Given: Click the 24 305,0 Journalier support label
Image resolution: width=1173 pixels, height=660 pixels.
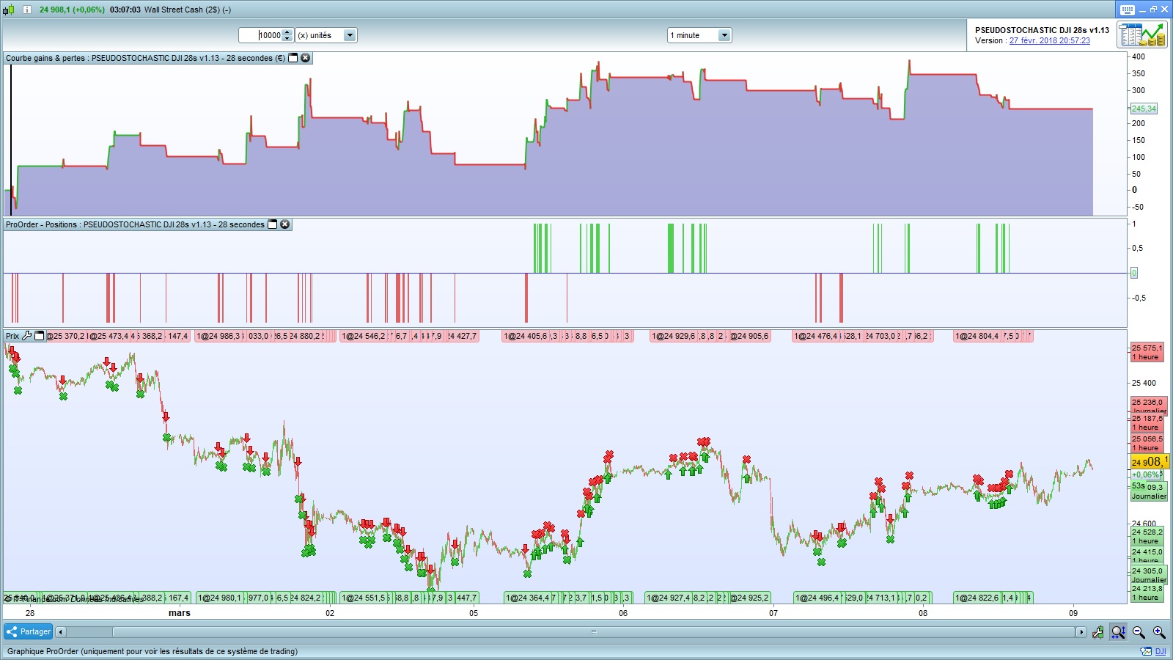Looking at the screenshot, I should (x=1149, y=575).
